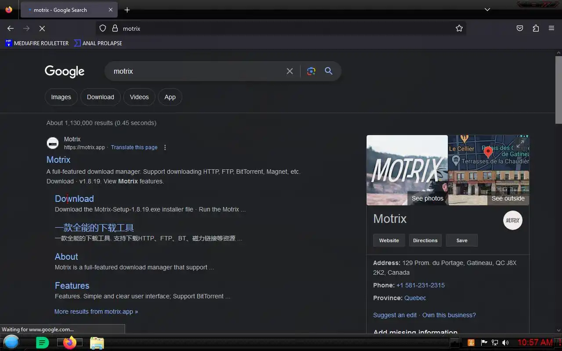Open the Features sitelink

[x=72, y=286]
